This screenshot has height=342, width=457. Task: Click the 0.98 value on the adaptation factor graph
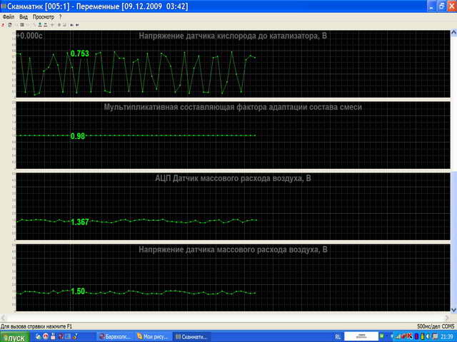77,136
